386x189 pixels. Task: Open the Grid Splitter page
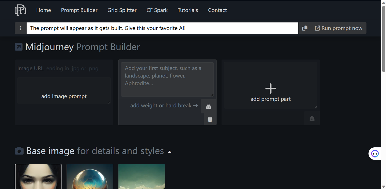(122, 10)
